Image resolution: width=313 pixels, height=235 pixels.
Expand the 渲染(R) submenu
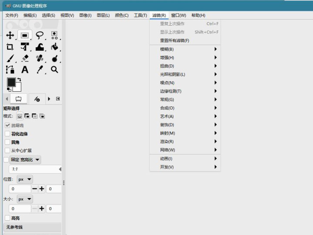pos(185,142)
